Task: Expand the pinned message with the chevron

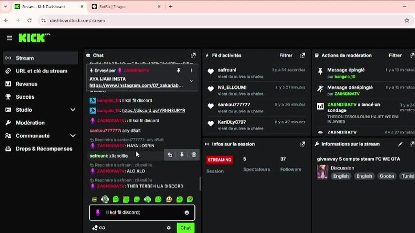Action: pyautogui.click(x=191, y=81)
